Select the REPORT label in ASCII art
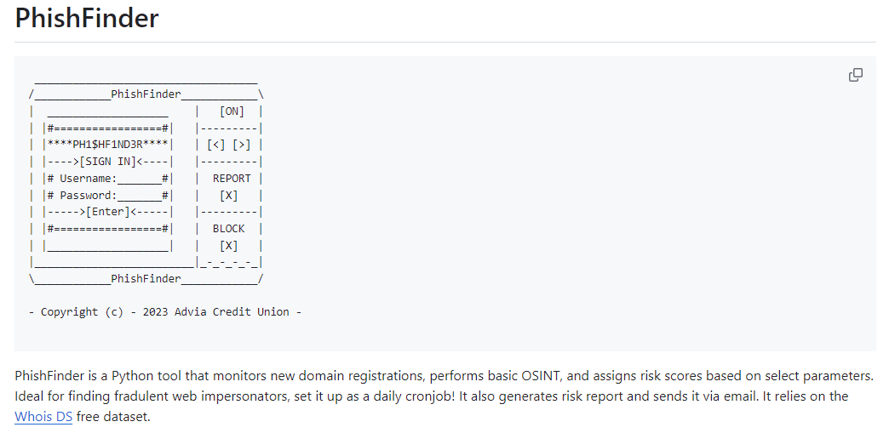The height and width of the screenshot is (433, 895). coord(232,178)
